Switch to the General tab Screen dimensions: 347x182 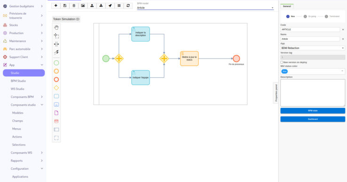click(287, 6)
